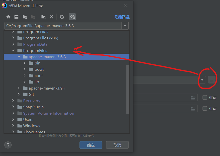The height and width of the screenshot is (156, 220).
Task: Go to the home directory icon
Action: pos(8,17)
